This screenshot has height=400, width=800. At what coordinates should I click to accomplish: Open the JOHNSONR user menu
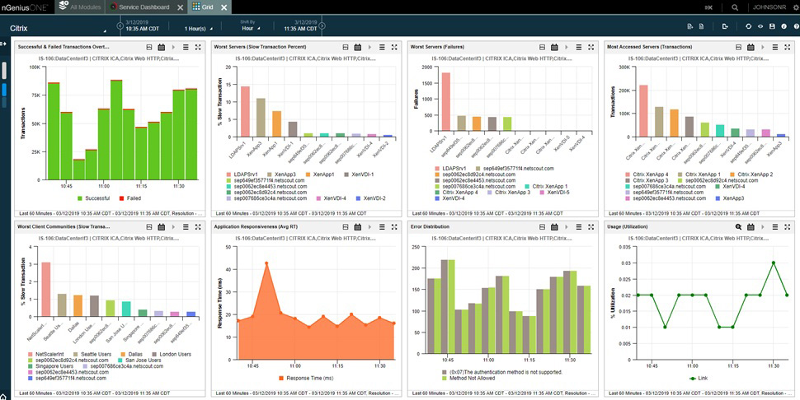[x=770, y=7]
